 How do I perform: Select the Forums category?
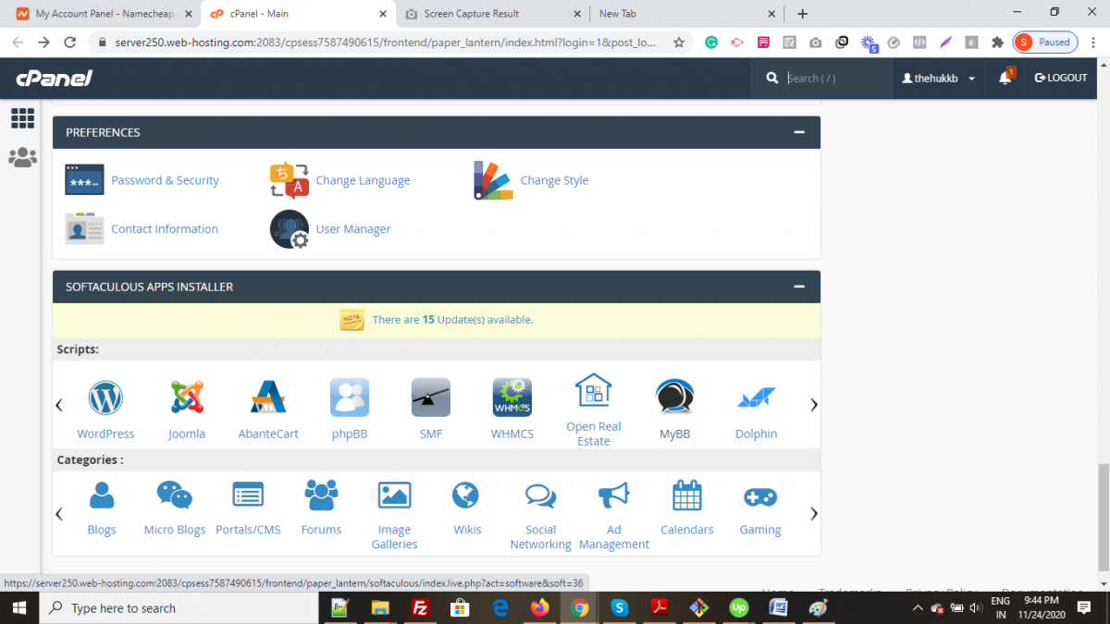[321, 504]
